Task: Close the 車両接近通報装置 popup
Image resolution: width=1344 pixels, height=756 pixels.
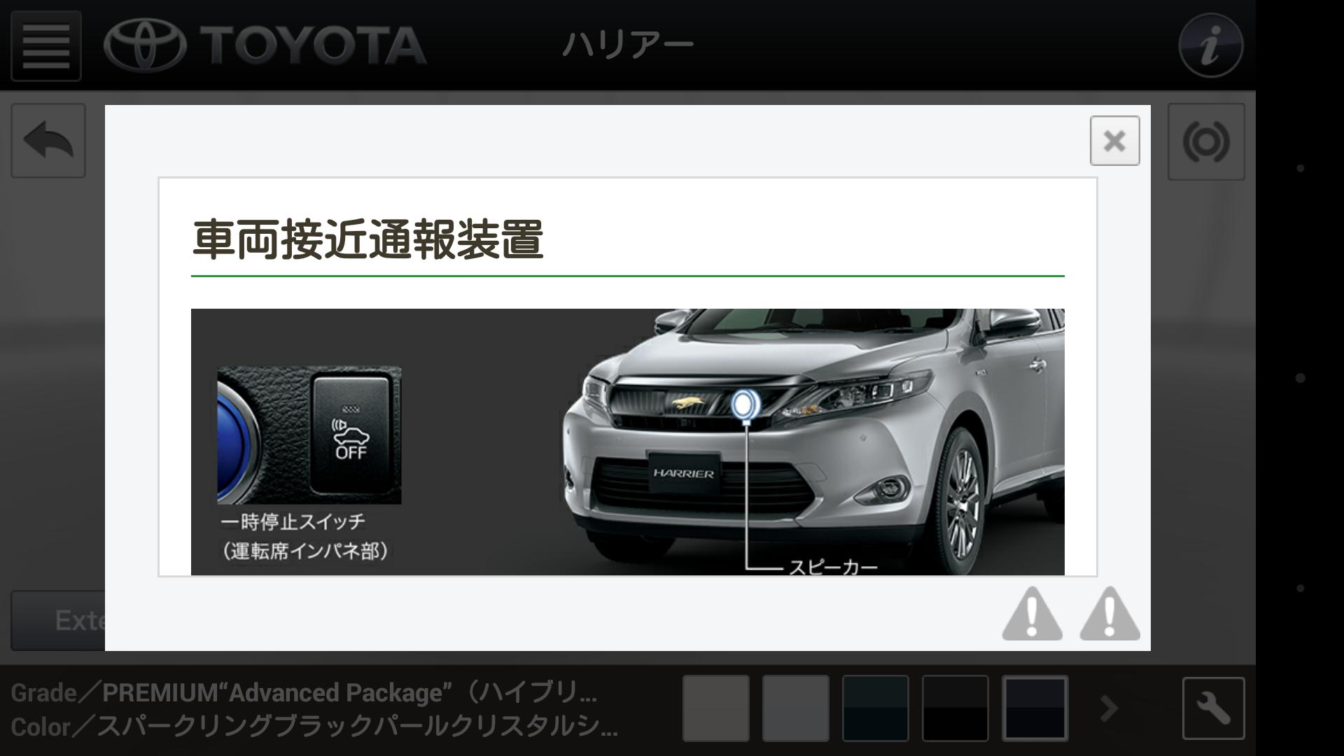Action: coord(1114,141)
